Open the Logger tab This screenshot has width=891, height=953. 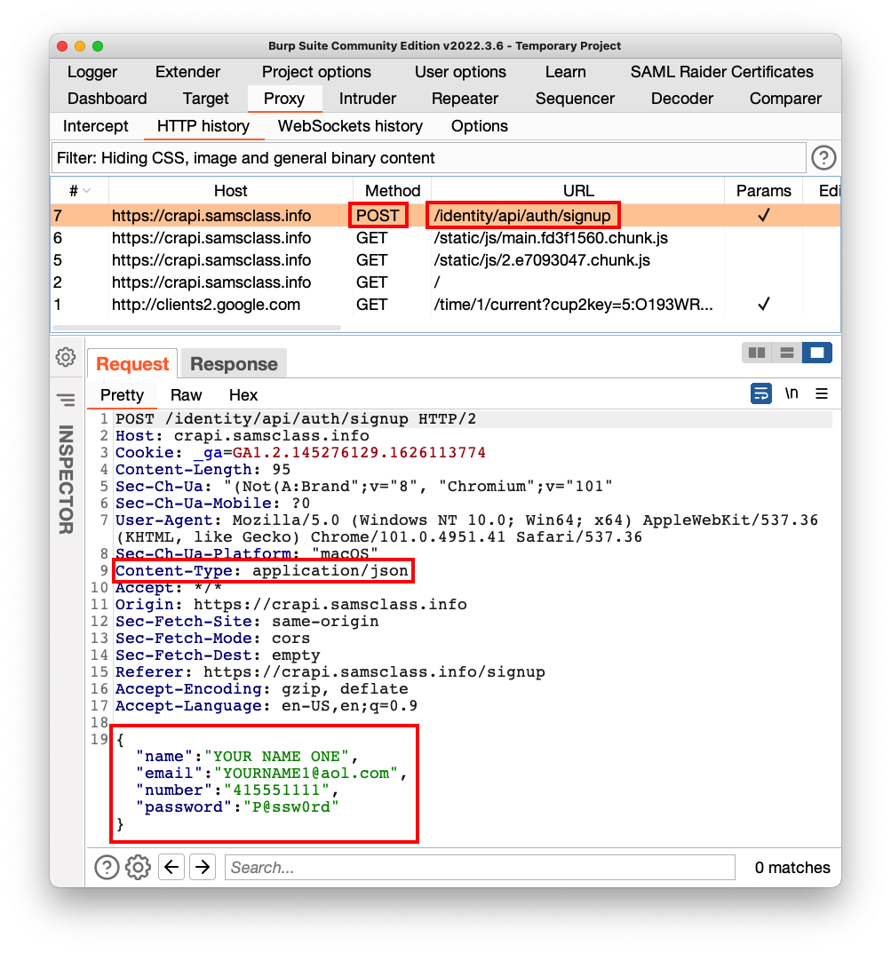pos(92,72)
